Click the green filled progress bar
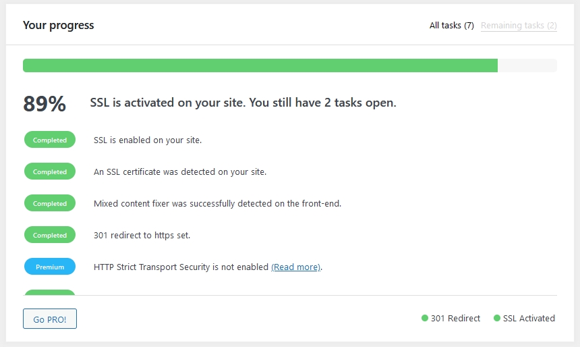The width and height of the screenshot is (580, 347). [x=260, y=65]
